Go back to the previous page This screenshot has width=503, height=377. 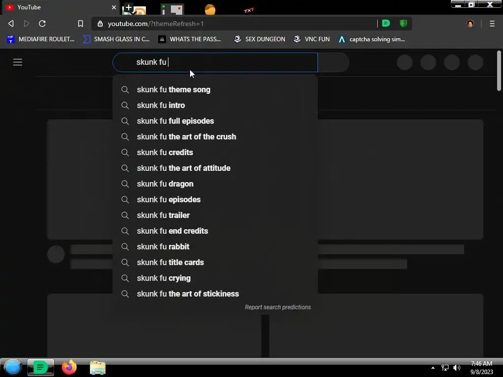11,24
